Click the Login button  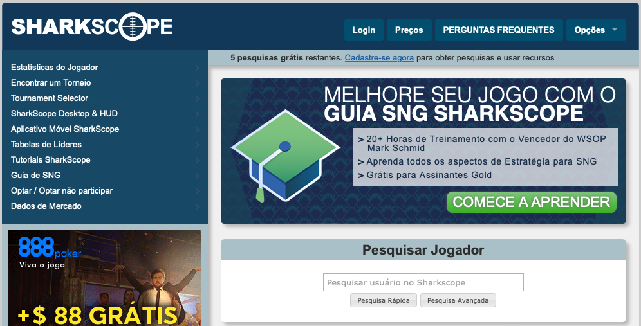click(x=364, y=30)
